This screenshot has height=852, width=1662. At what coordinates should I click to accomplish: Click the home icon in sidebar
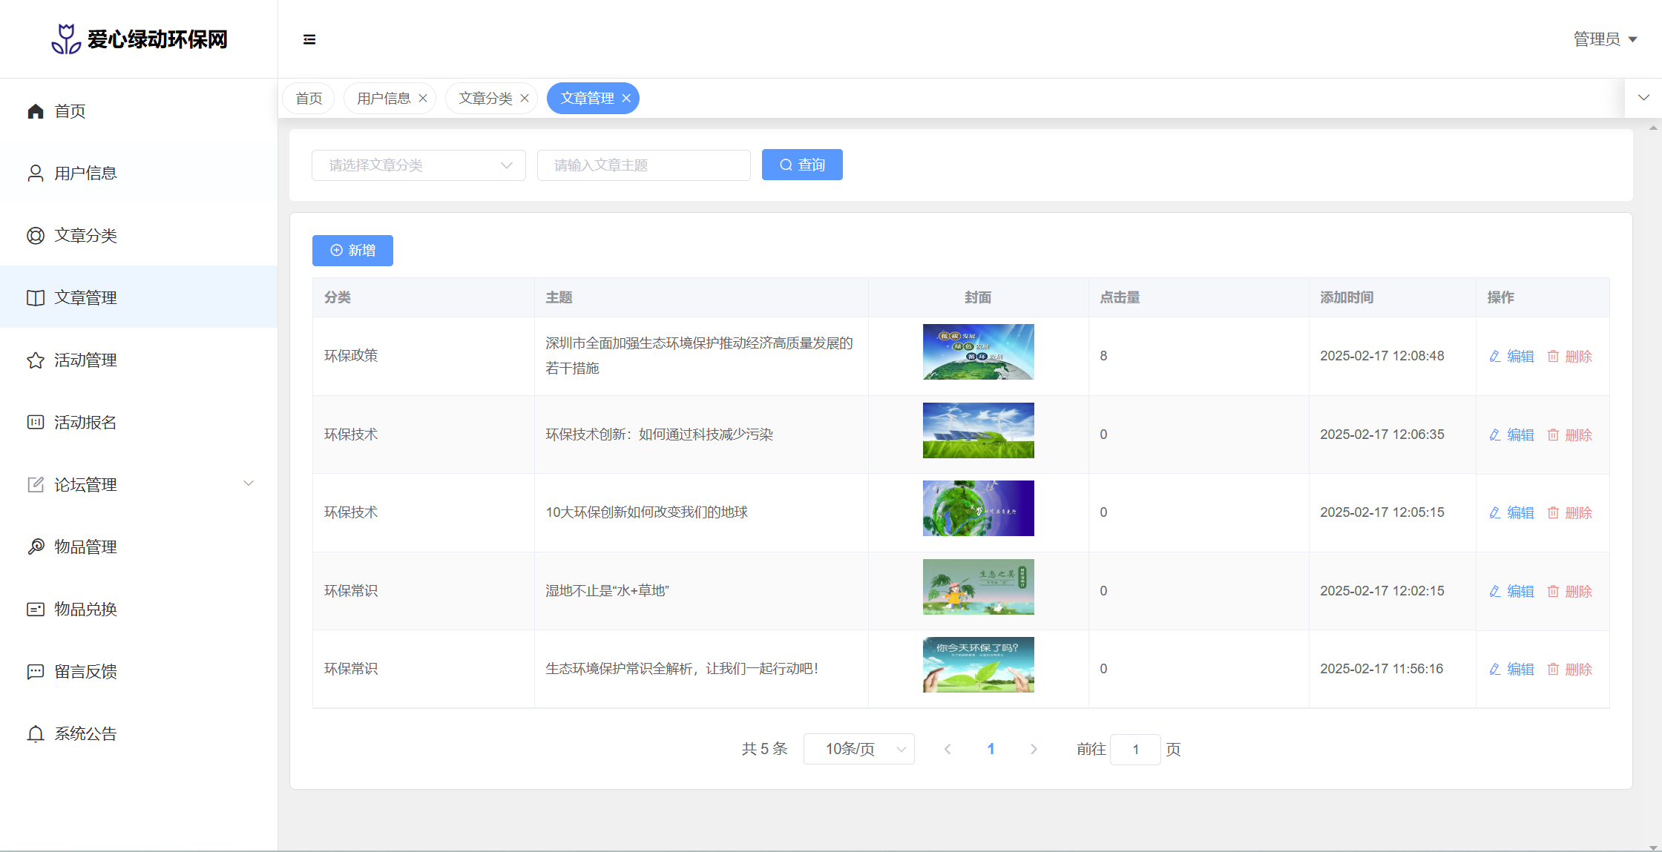coord(36,111)
